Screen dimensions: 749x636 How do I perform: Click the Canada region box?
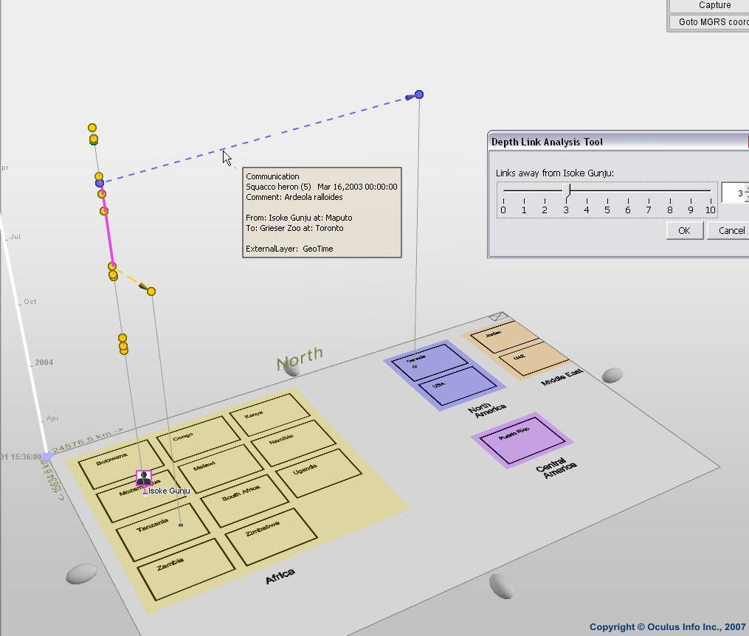pos(429,362)
